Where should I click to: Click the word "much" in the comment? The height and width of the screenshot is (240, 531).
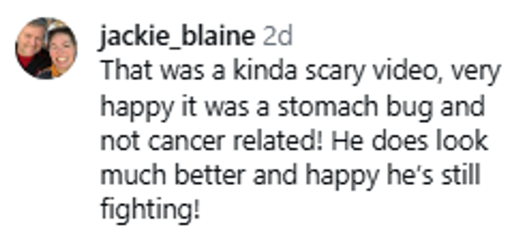(129, 177)
